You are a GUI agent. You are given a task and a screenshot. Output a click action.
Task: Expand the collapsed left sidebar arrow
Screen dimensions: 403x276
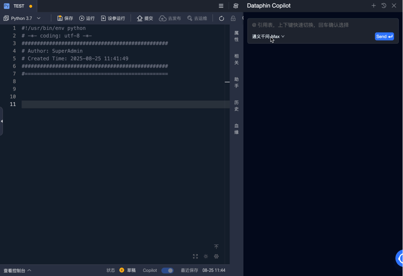2,121
